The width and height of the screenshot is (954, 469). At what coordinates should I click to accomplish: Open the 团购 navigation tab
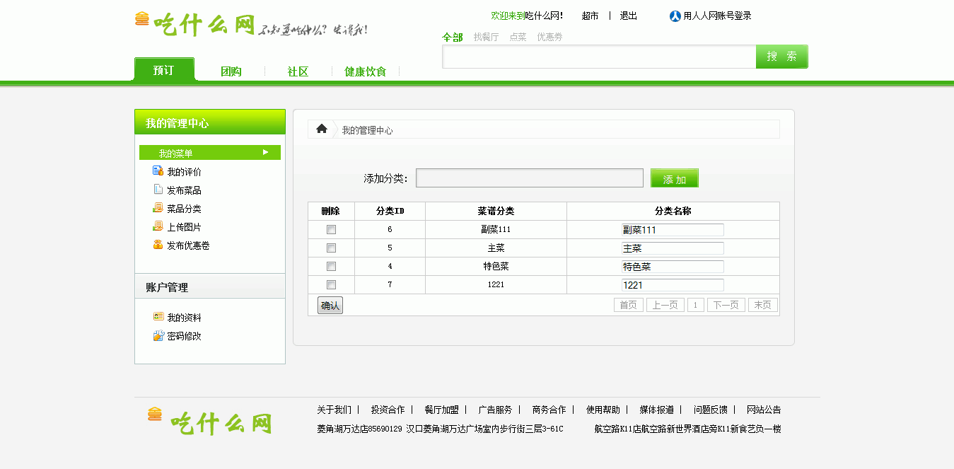click(231, 71)
